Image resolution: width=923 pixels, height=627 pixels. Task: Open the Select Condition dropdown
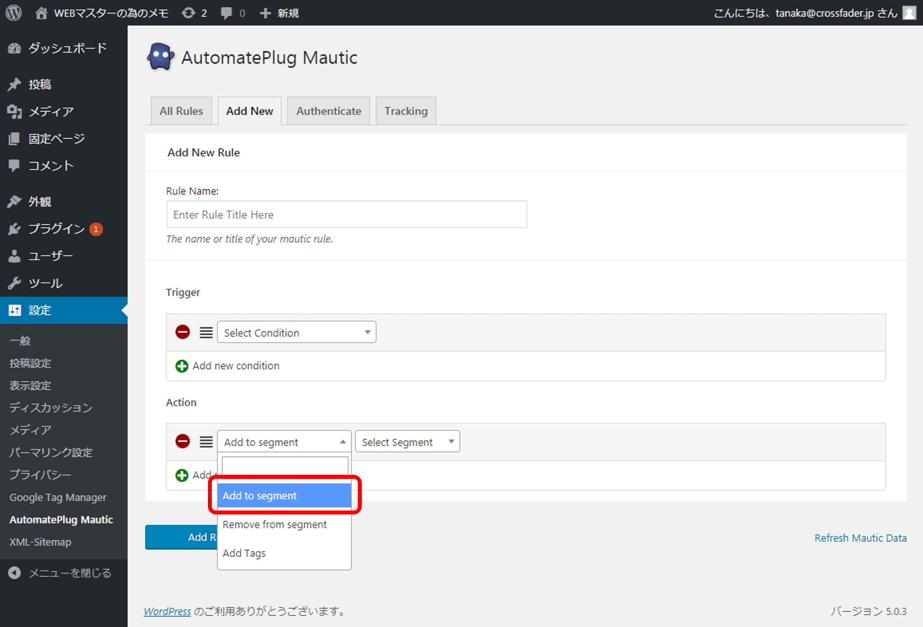[x=297, y=333]
